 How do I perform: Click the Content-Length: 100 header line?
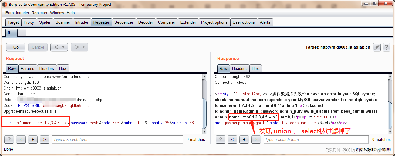(21, 83)
